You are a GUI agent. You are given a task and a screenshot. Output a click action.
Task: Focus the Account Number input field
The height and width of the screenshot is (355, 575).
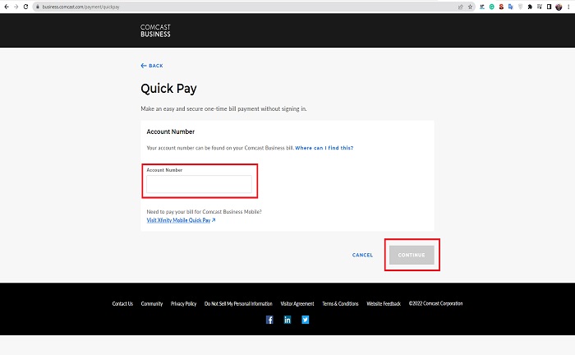coord(199,184)
